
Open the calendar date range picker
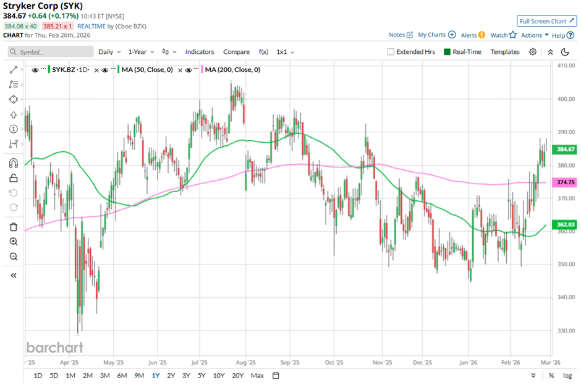(276, 375)
